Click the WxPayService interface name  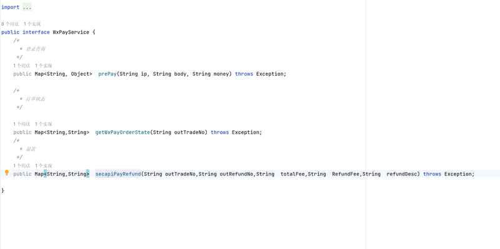[71, 32]
